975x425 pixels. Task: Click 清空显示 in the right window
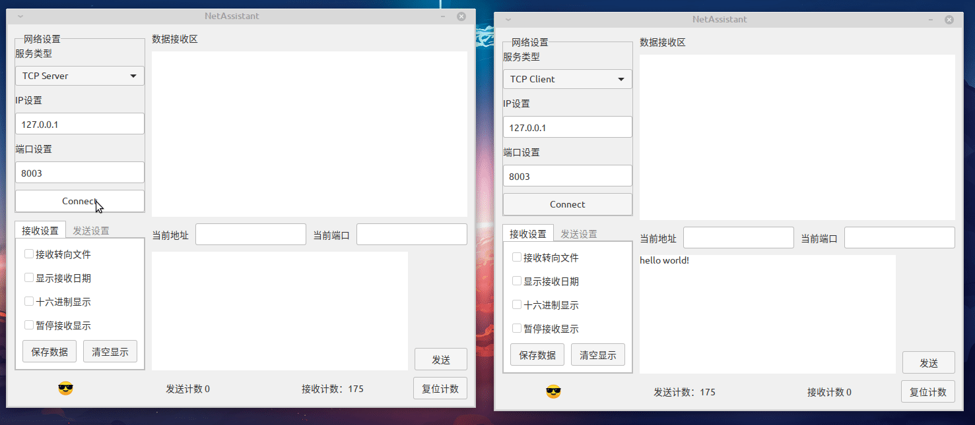coord(597,354)
